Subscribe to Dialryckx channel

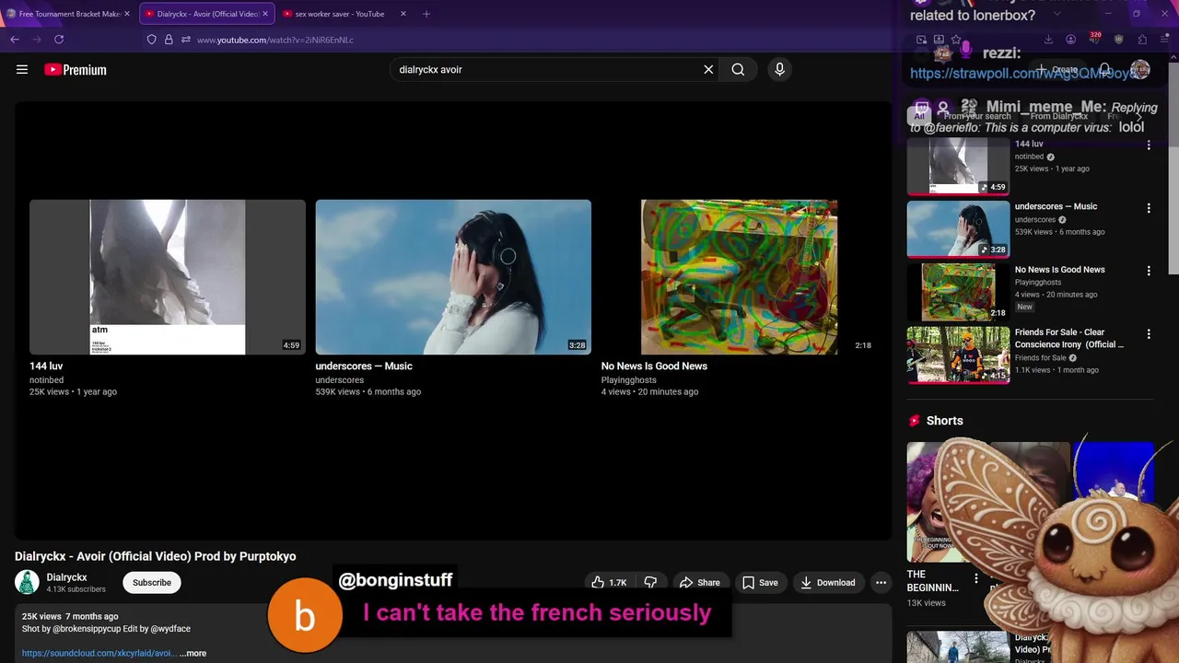[x=152, y=582]
